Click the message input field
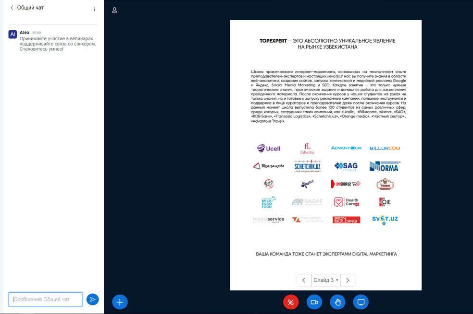This screenshot has height=314, width=473. (46, 299)
